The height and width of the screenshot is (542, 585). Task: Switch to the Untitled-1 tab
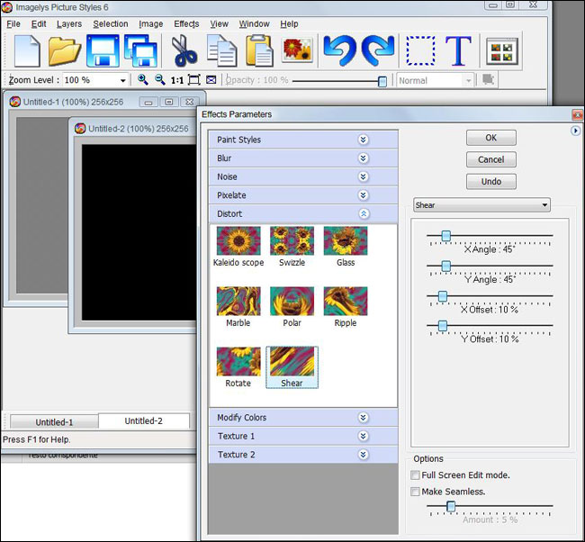pyautogui.click(x=53, y=421)
